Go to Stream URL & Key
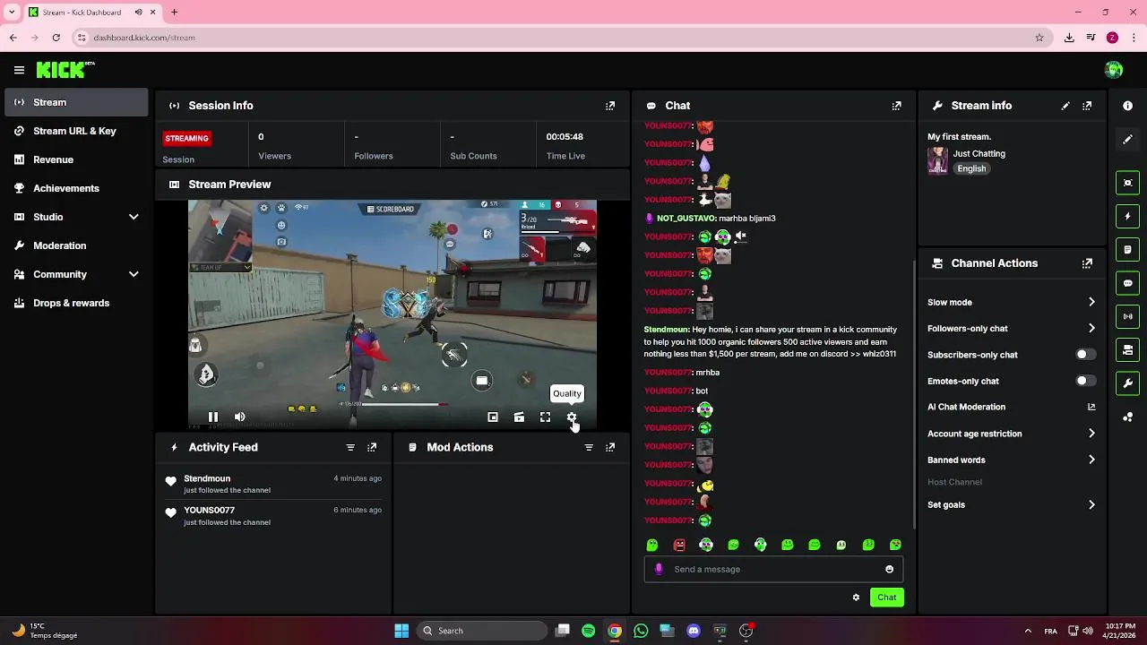This screenshot has width=1147, height=645. [x=76, y=131]
